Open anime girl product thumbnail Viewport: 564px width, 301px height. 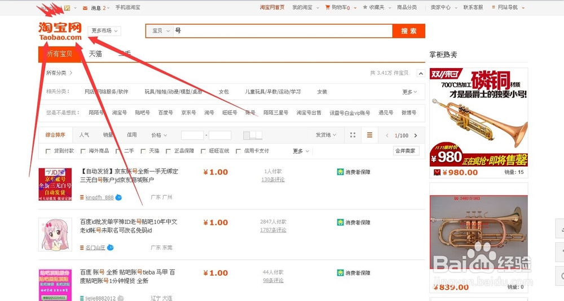tap(55, 234)
